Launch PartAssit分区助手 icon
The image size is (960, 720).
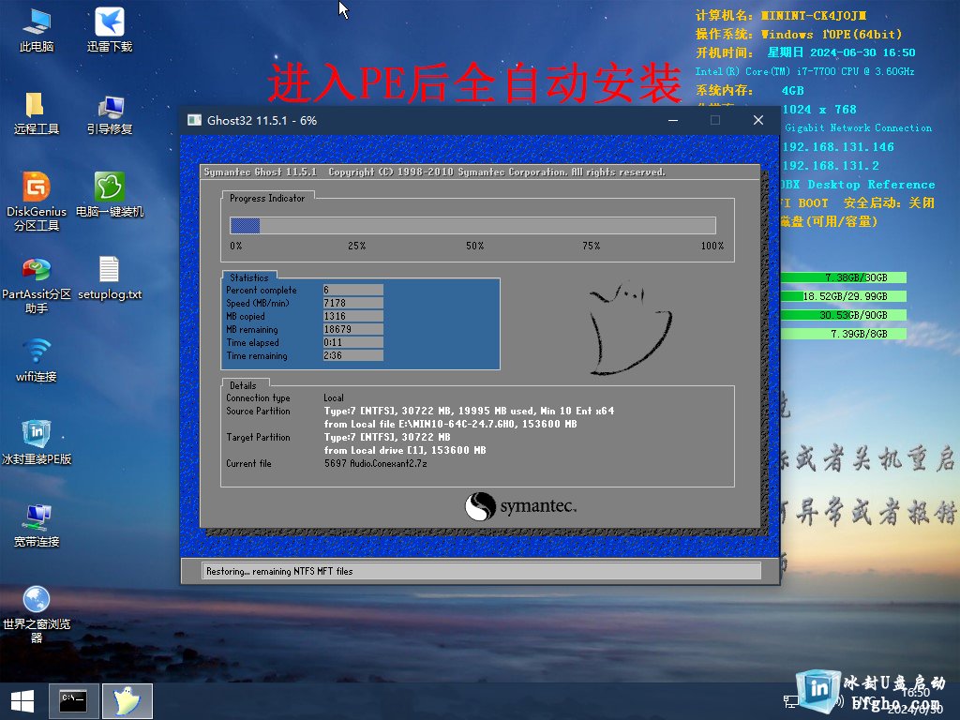click(37, 285)
